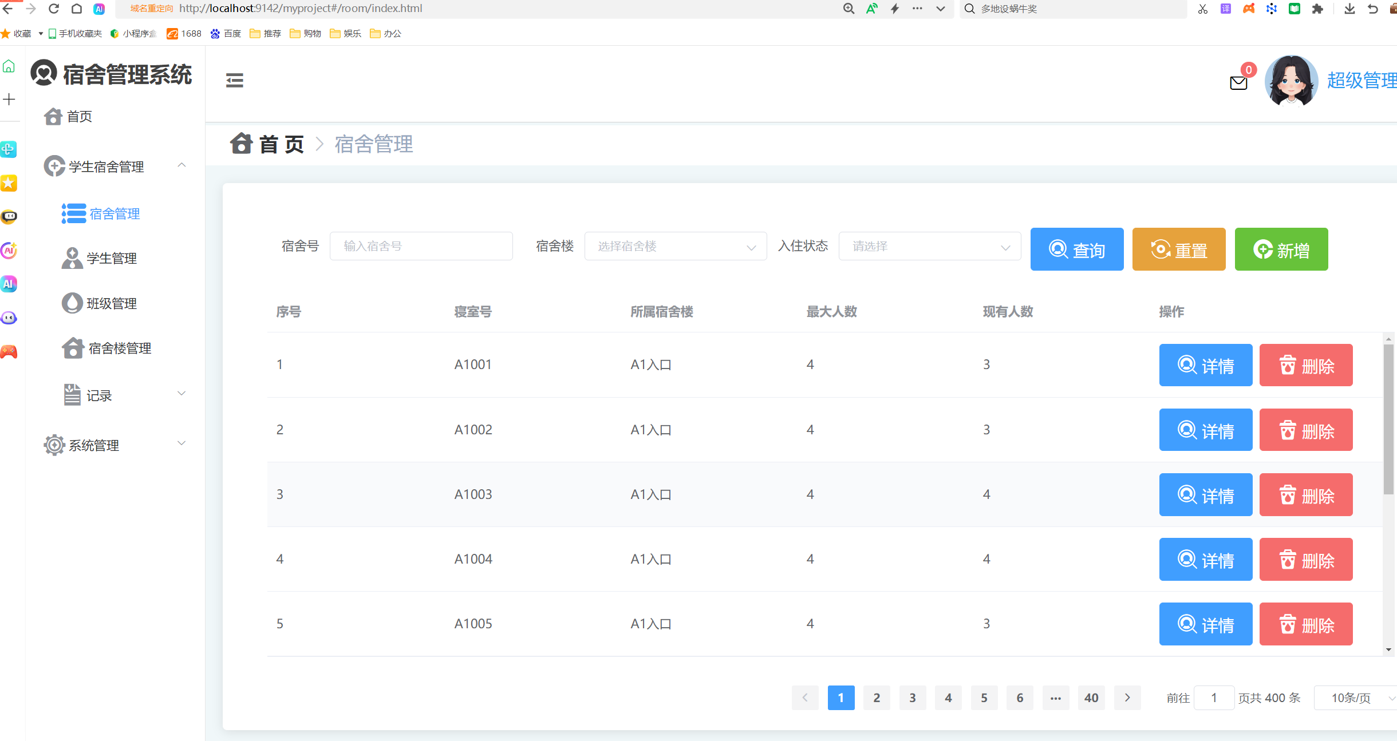Click the green 新增 button
This screenshot has height=741, width=1397.
pyautogui.click(x=1281, y=249)
